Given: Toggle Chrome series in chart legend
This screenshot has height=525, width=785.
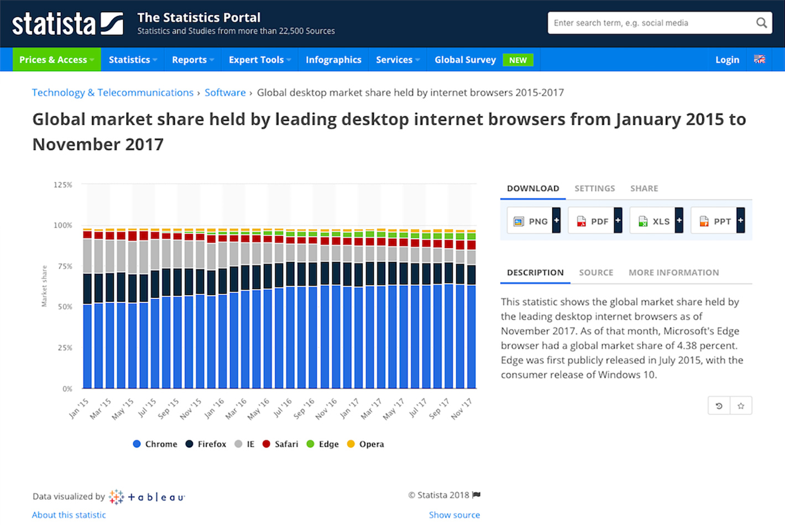Looking at the screenshot, I should click(155, 444).
